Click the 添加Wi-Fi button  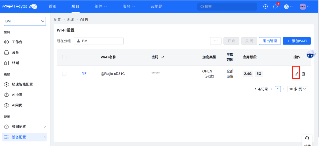click(297, 41)
